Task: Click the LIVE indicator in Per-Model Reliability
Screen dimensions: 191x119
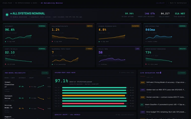Action: pos(45,73)
